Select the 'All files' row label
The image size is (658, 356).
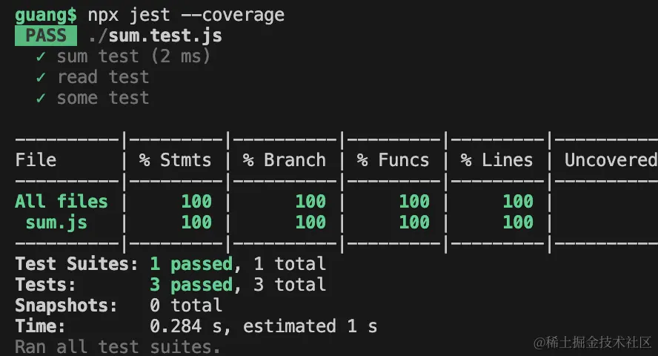(x=62, y=202)
